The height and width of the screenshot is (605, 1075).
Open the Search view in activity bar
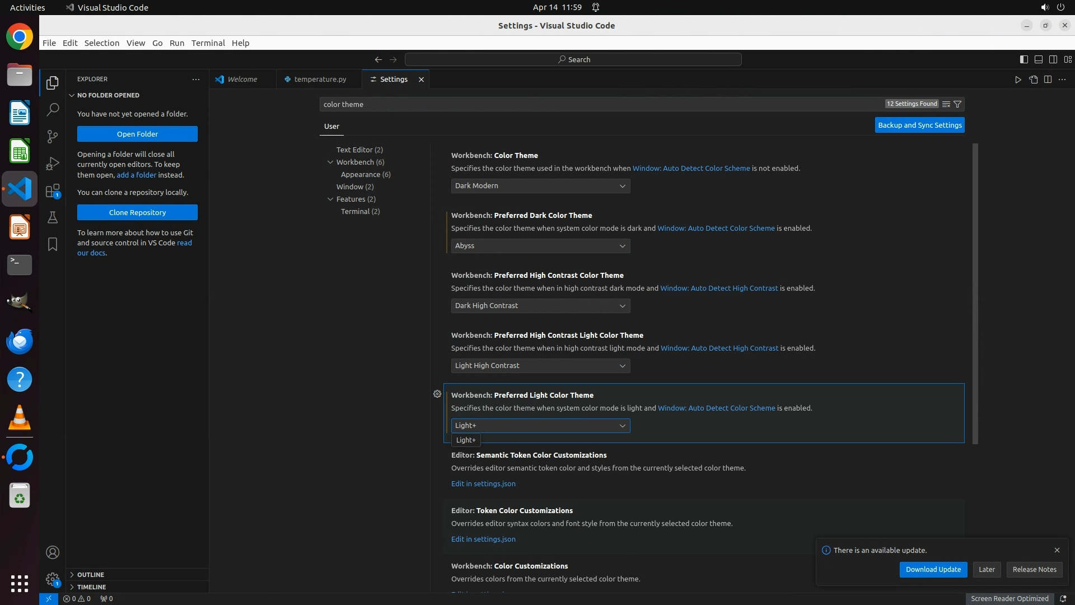click(x=53, y=109)
